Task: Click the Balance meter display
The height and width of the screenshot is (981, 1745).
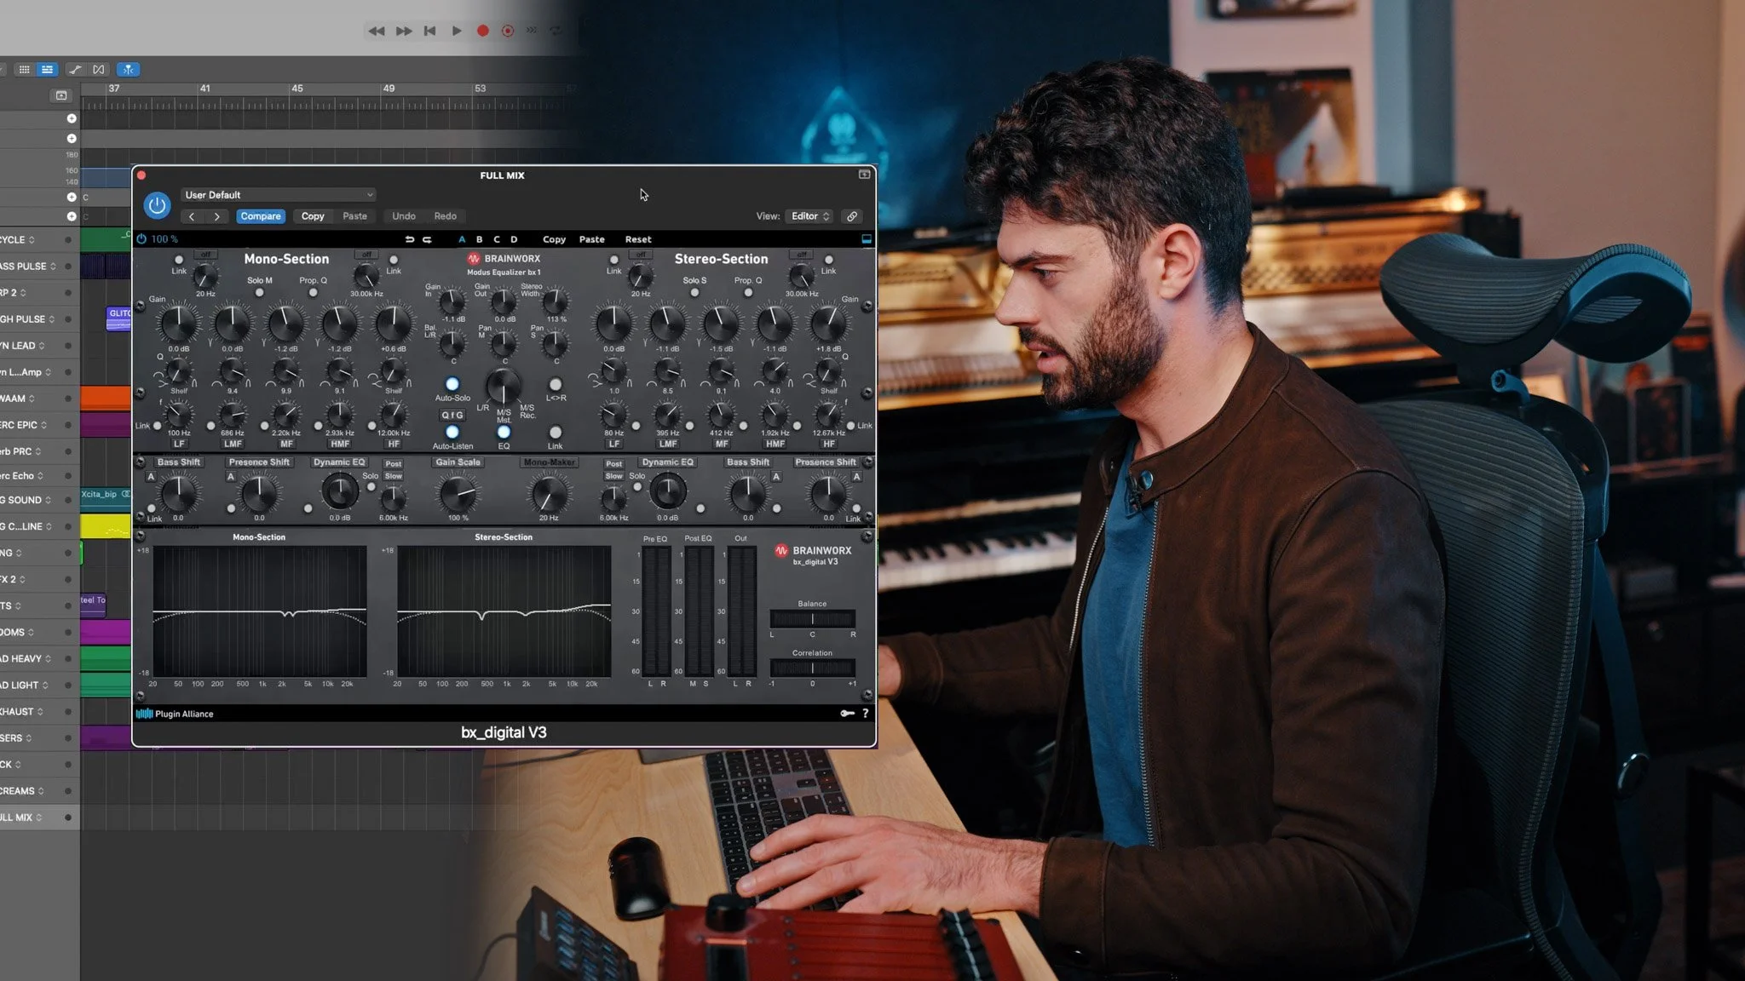Action: click(812, 619)
